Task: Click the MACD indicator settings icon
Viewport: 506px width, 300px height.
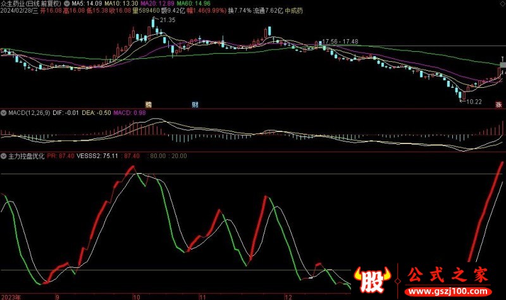Action: click(4, 113)
